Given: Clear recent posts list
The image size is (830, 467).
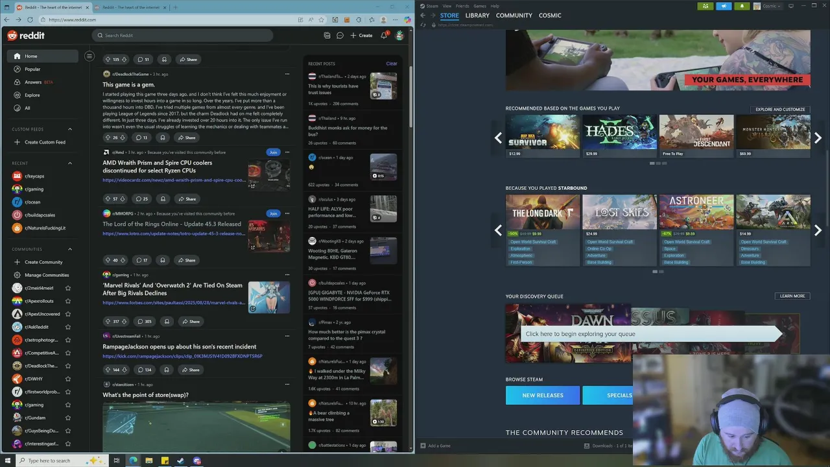Looking at the screenshot, I should point(392,64).
